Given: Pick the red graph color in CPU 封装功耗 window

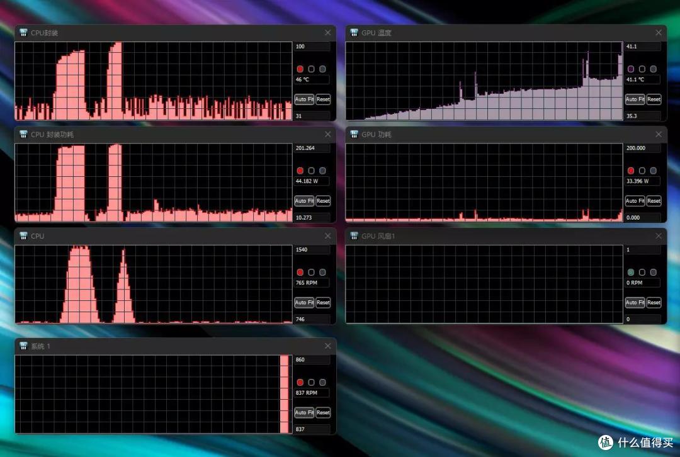Looking at the screenshot, I should (300, 171).
